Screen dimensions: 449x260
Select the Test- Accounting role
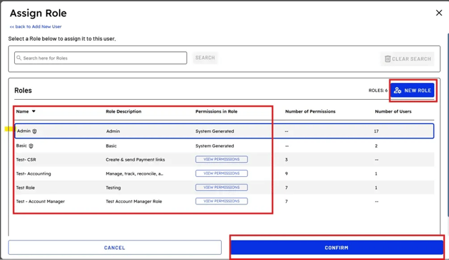34,174
